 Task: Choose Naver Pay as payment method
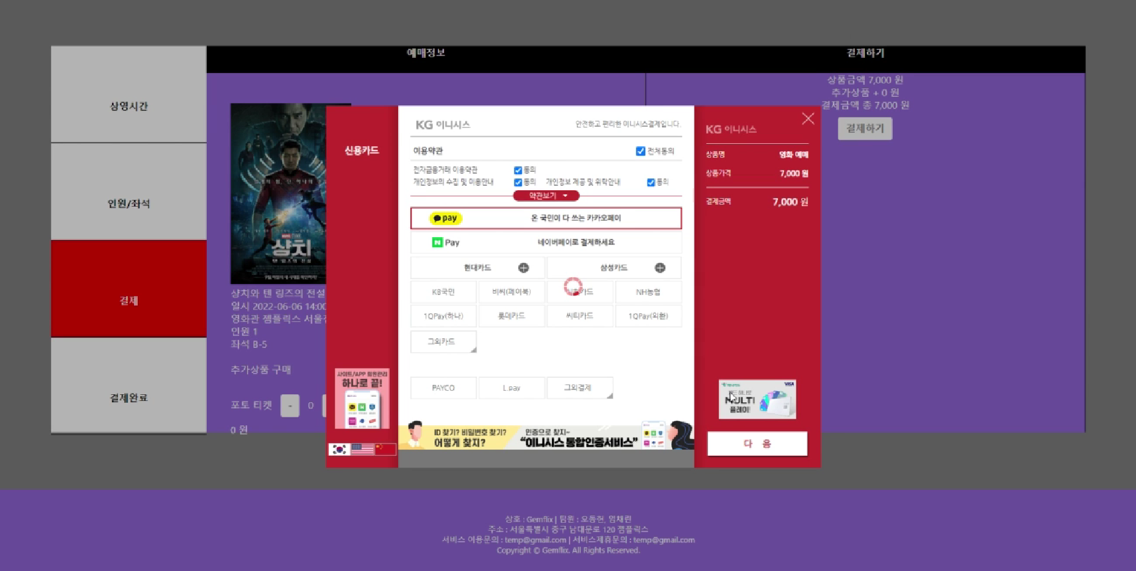pos(546,242)
